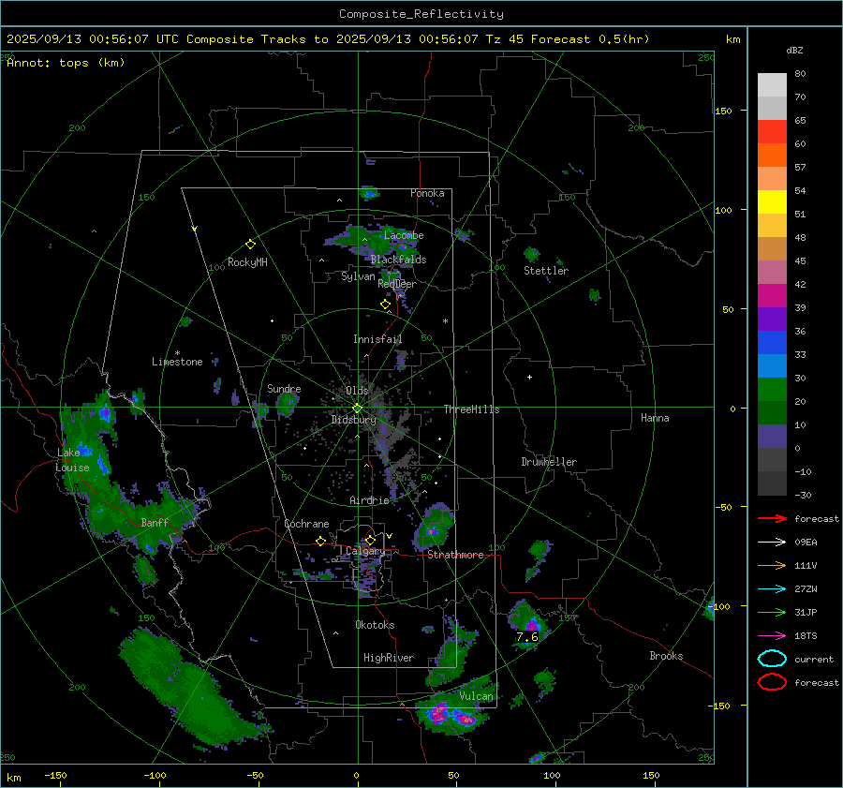Click the strong storm cell southwest of Vulcan
Image resolution: width=843 pixels, height=788 pixels.
[451, 716]
